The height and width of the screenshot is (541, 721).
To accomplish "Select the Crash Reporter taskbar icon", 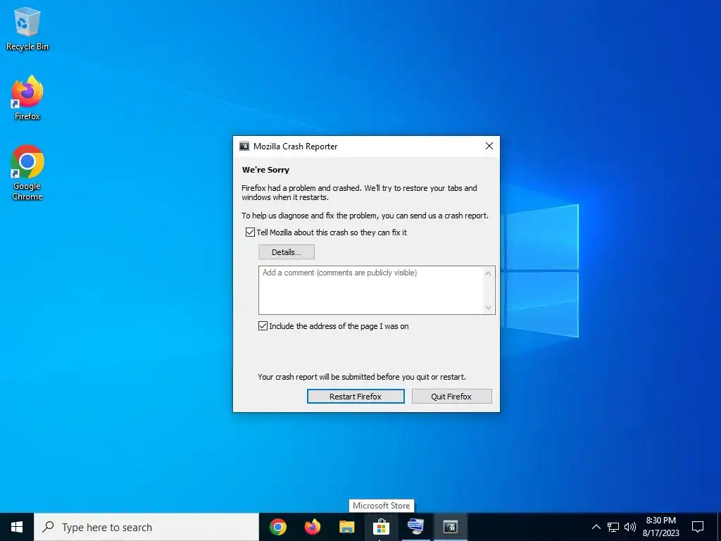I will [450, 527].
